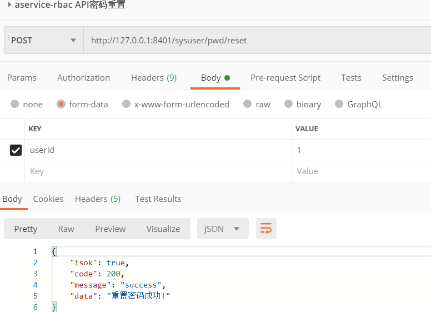The image size is (431, 312).
Task: Open the POST method dropdown
Action: click(43, 41)
